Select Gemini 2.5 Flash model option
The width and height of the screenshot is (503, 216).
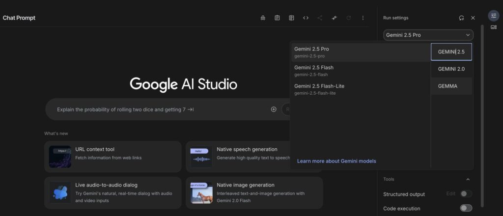pos(361,71)
